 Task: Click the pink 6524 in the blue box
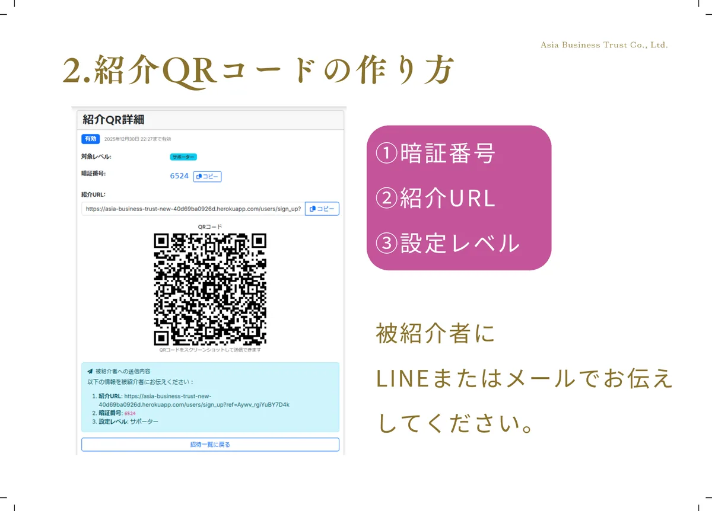130,413
